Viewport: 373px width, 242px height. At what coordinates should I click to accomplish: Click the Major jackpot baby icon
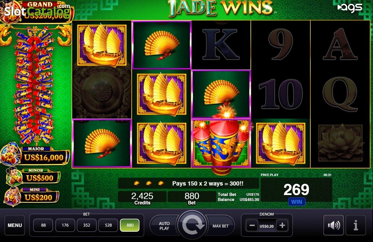(10, 154)
